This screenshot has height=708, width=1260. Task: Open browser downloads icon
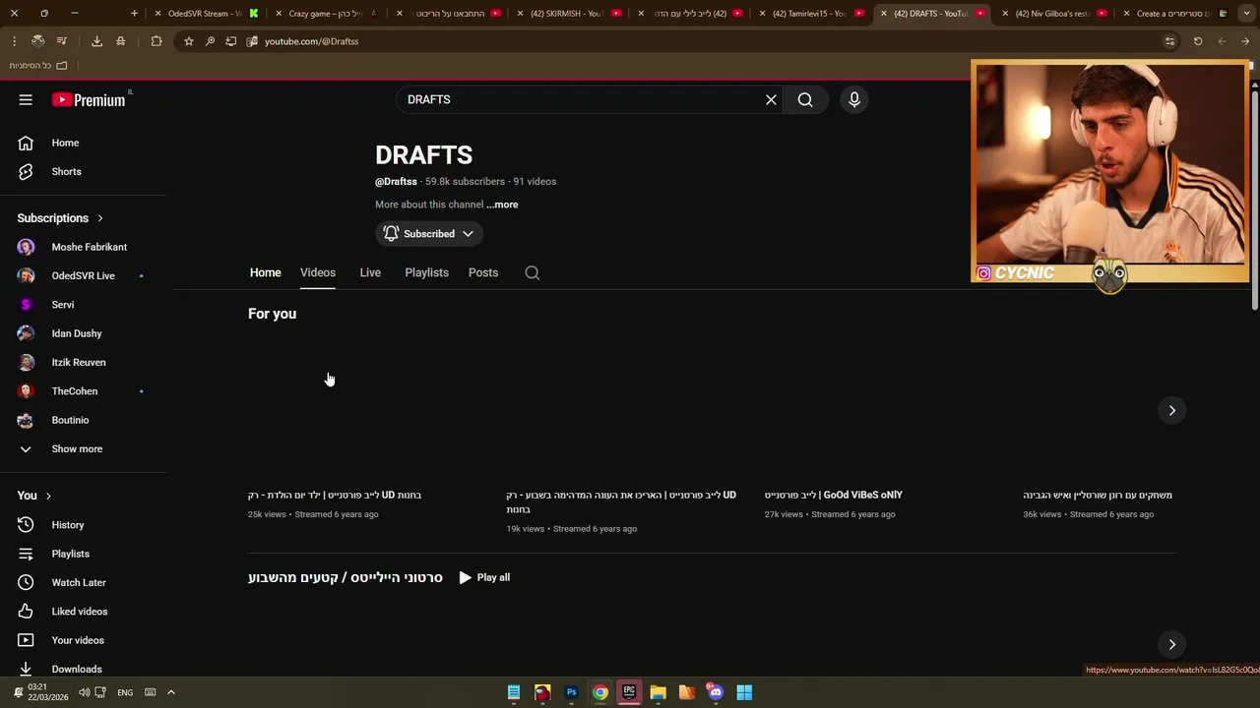[x=96, y=41]
